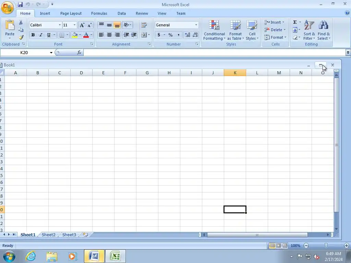Select the Format Painter brush
Screen dimensions: 351x263
[x=21, y=37]
